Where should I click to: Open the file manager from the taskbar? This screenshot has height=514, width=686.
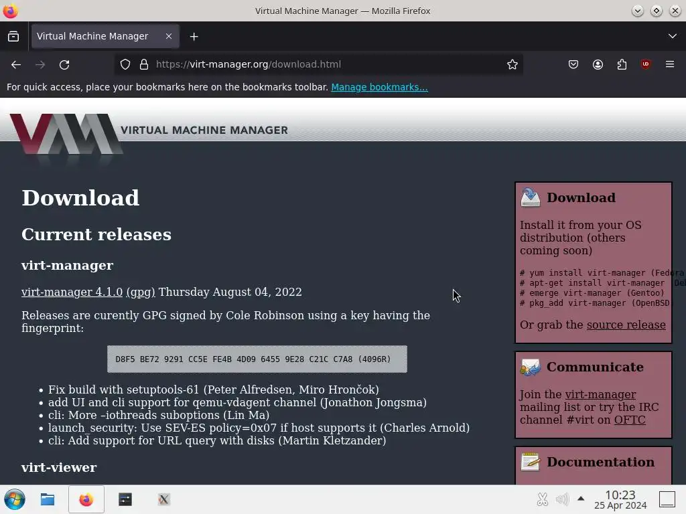pyautogui.click(x=48, y=499)
